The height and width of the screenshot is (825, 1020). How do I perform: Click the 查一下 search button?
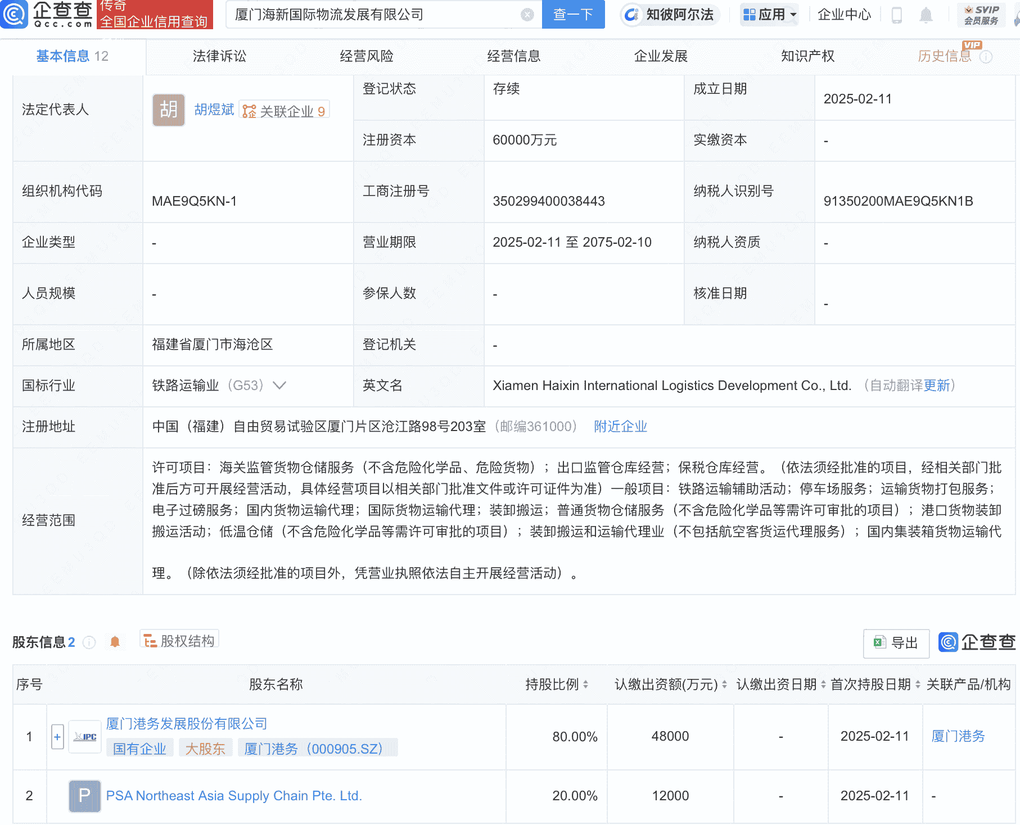573,15
